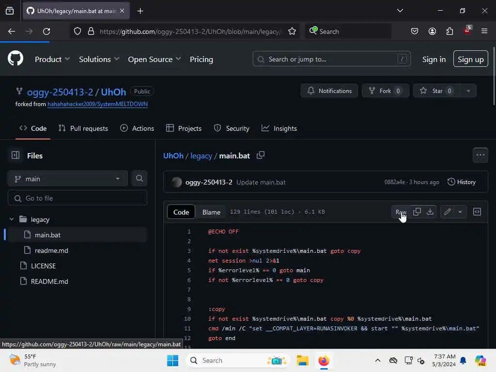The width and height of the screenshot is (496, 372).
Task: Show hidden system tray icons
Action: tap(378, 360)
